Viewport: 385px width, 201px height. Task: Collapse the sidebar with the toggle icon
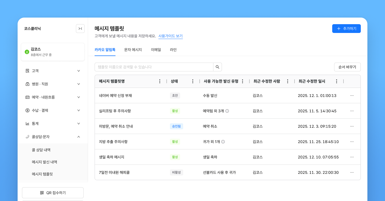pyautogui.click(x=80, y=29)
